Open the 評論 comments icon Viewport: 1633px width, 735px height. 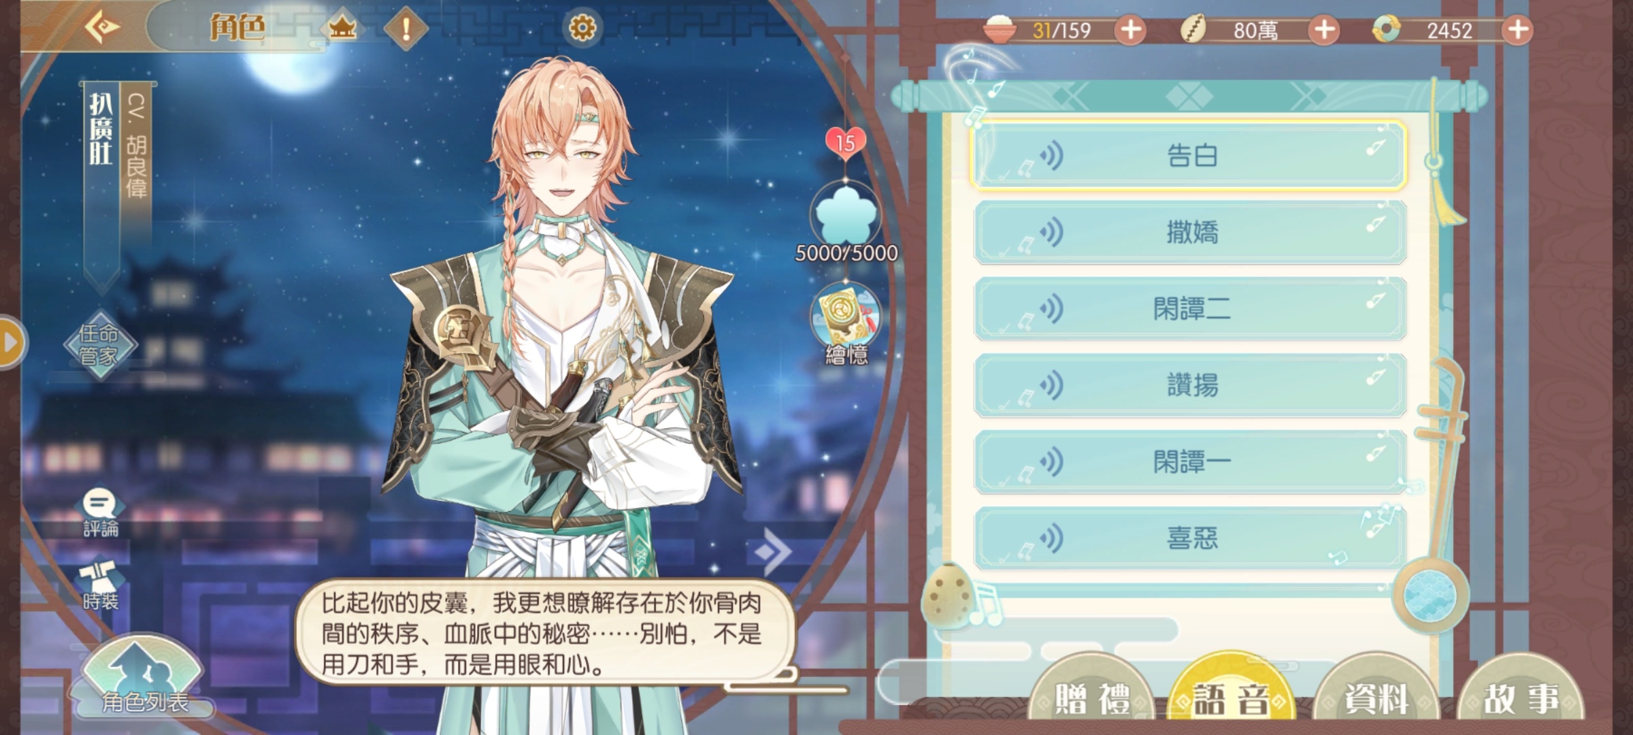[x=101, y=513]
